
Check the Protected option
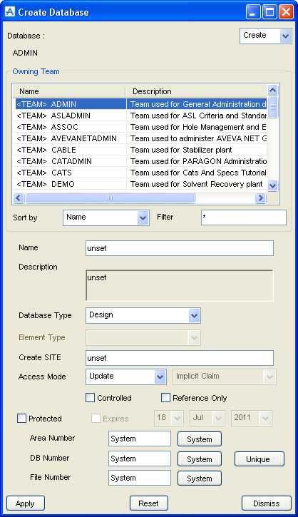click(x=22, y=419)
